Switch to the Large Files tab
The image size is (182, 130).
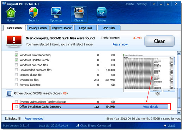[85, 28]
